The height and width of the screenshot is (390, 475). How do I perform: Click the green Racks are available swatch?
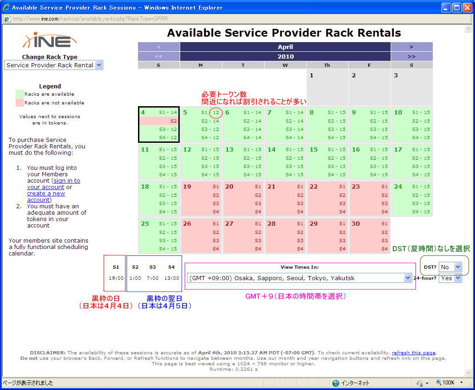pyautogui.click(x=20, y=94)
